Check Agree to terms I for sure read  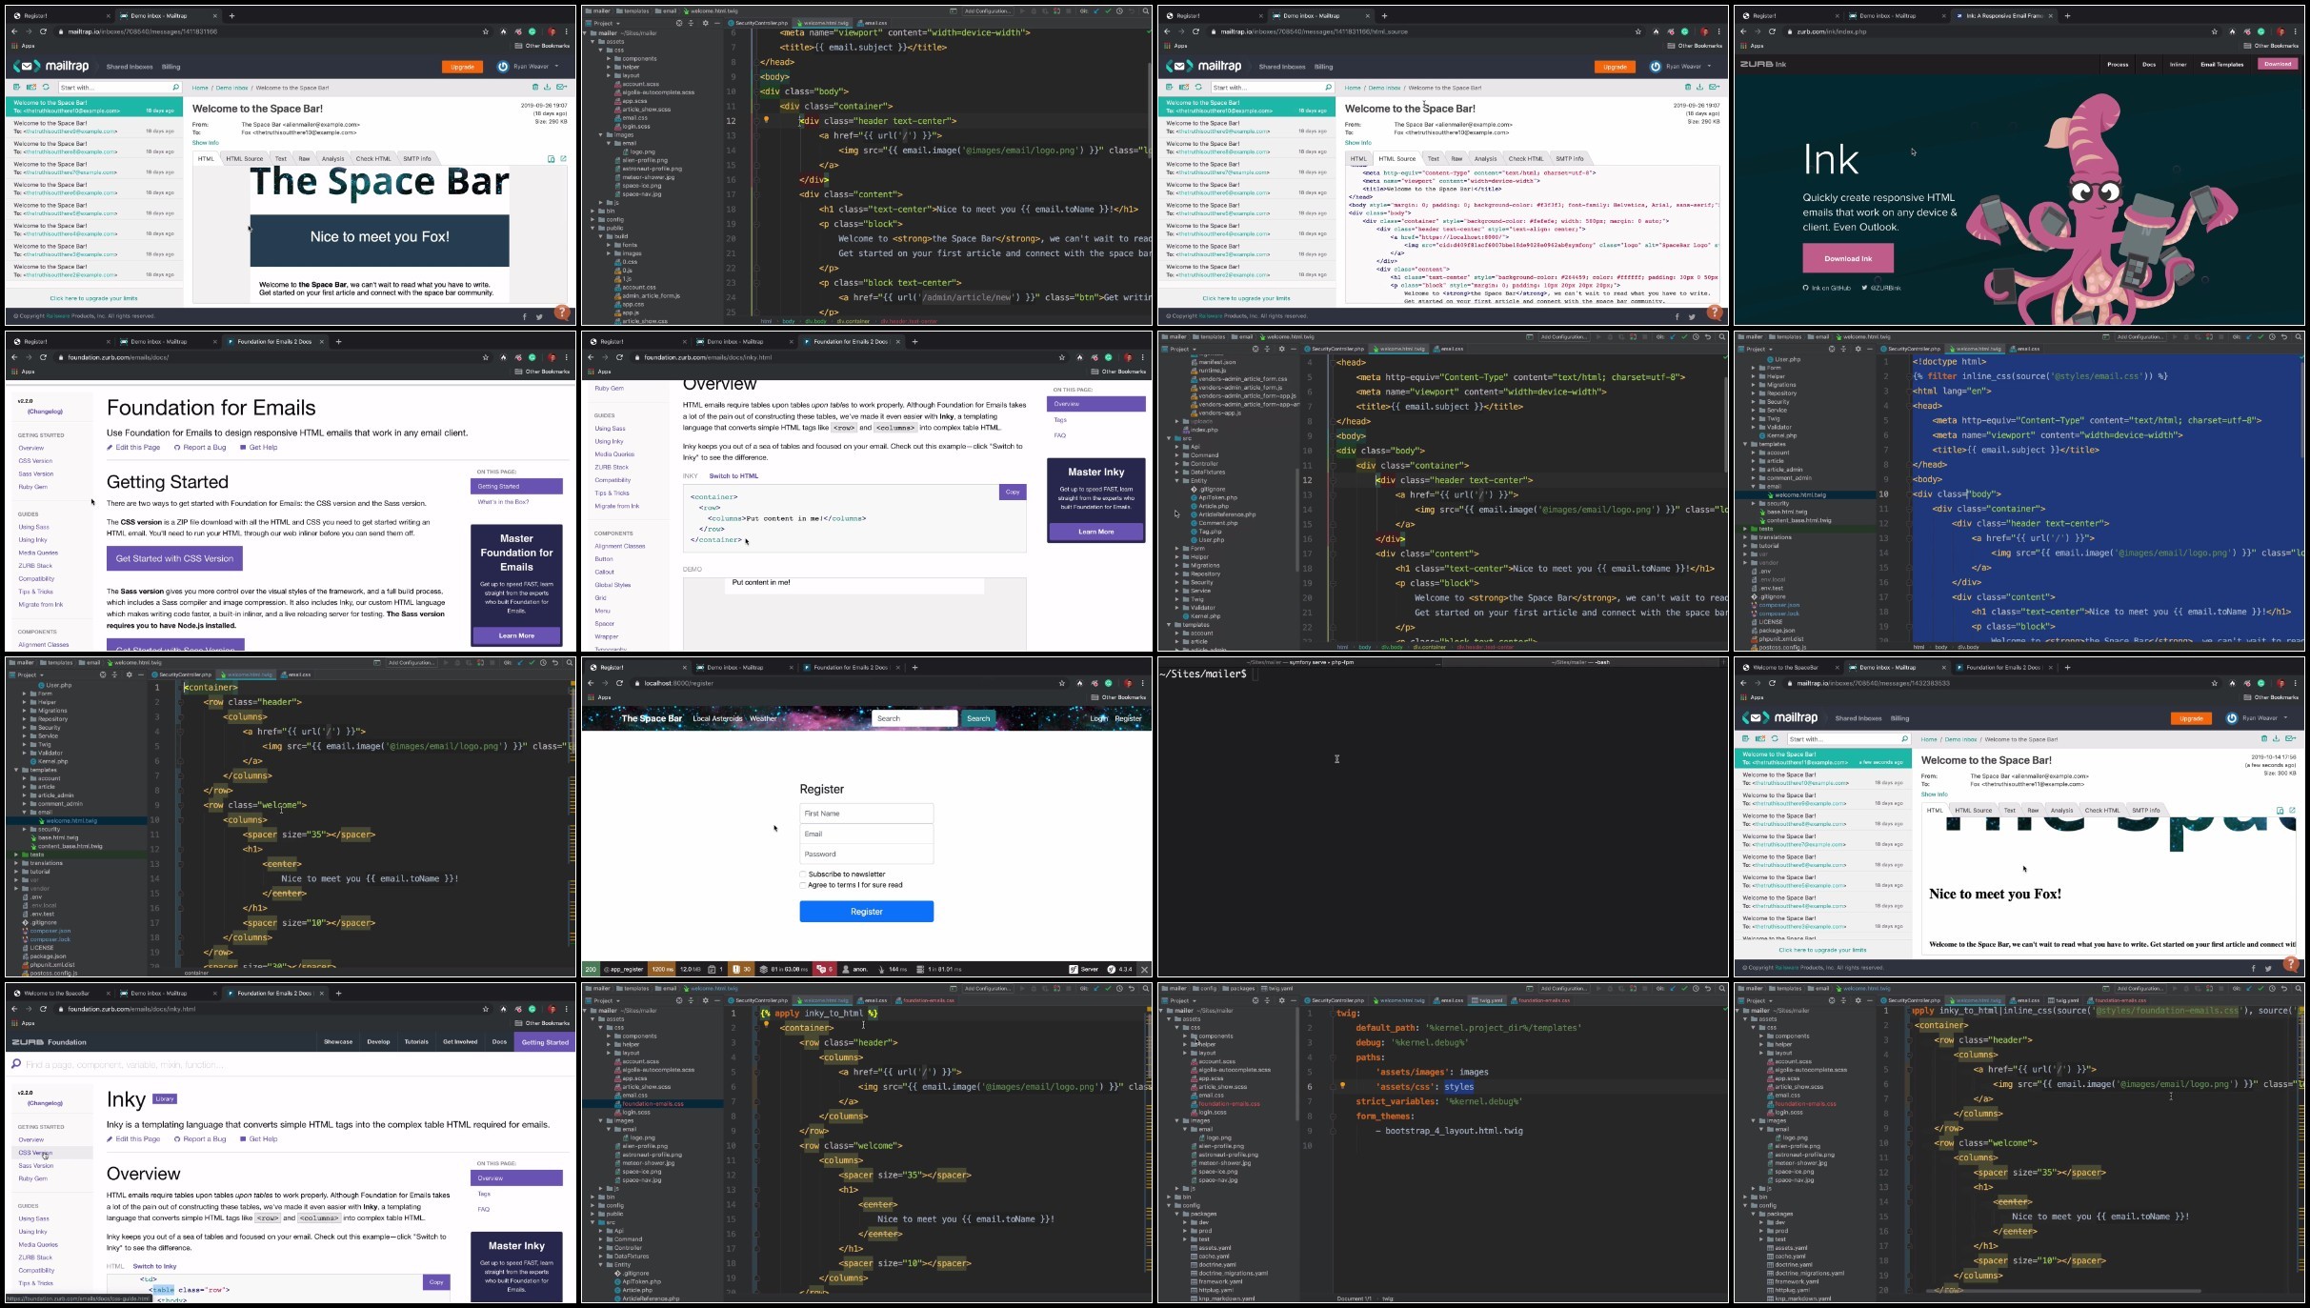click(x=803, y=885)
